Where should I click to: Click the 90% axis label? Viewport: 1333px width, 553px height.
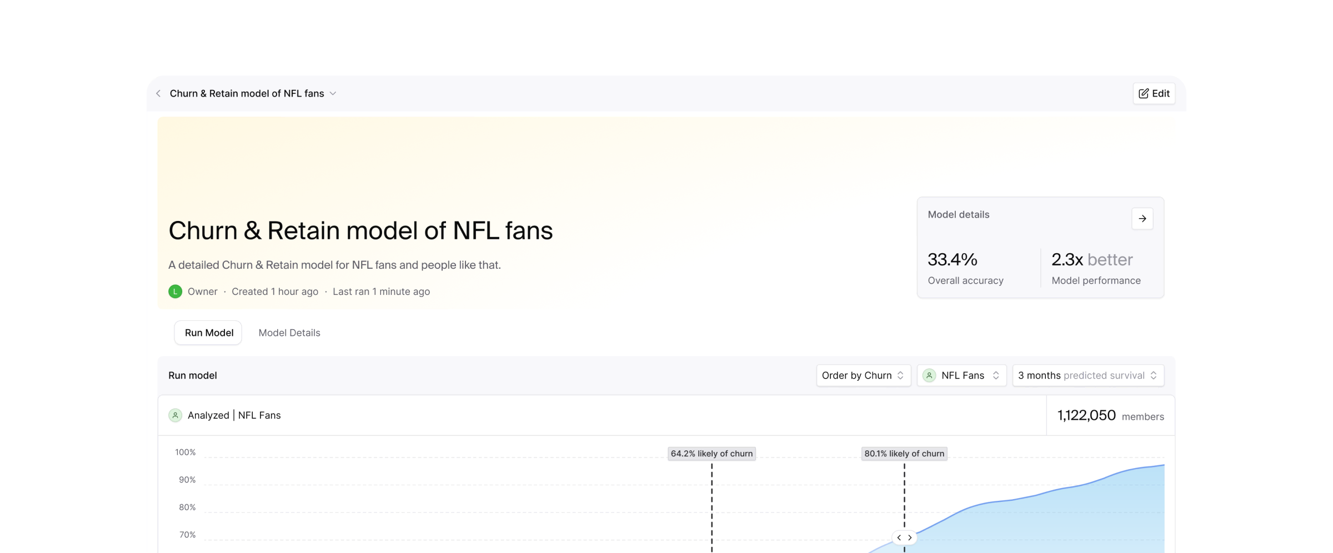pos(187,480)
